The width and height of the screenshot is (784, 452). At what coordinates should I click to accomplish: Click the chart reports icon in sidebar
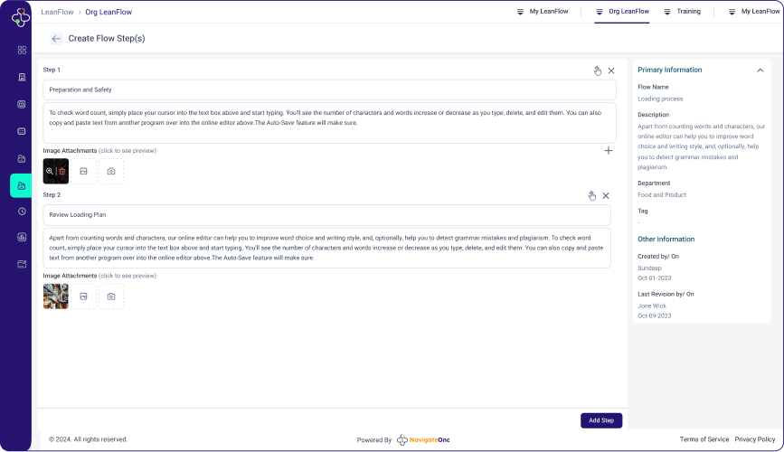22,238
